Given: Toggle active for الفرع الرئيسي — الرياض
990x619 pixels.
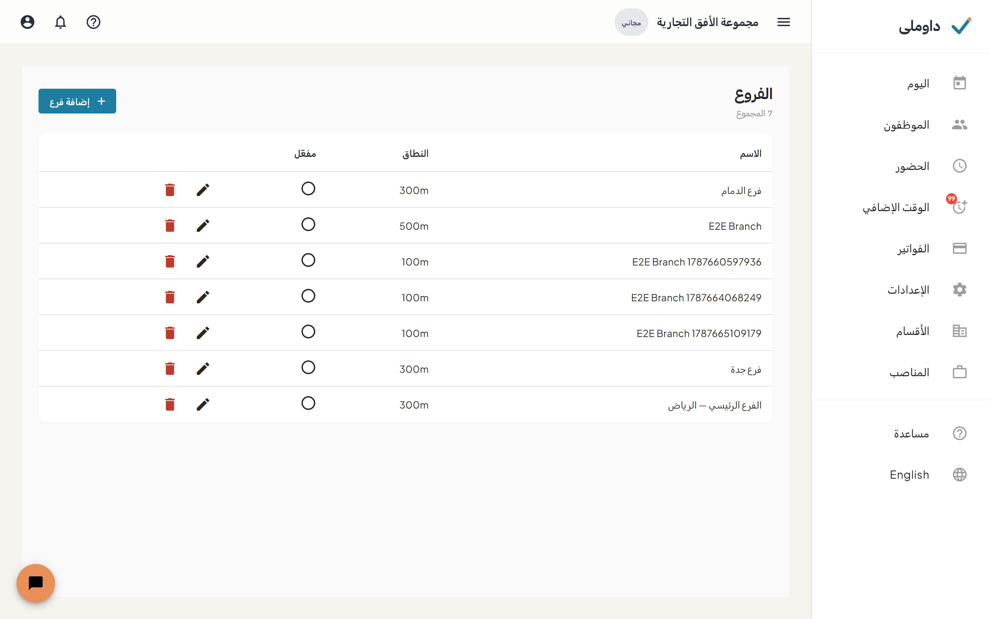Looking at the screenshot, I should coord(308,403).
